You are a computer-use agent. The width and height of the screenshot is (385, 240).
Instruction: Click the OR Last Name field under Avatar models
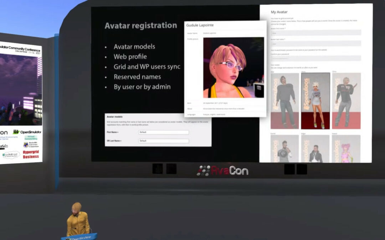(x=164, y=141)
